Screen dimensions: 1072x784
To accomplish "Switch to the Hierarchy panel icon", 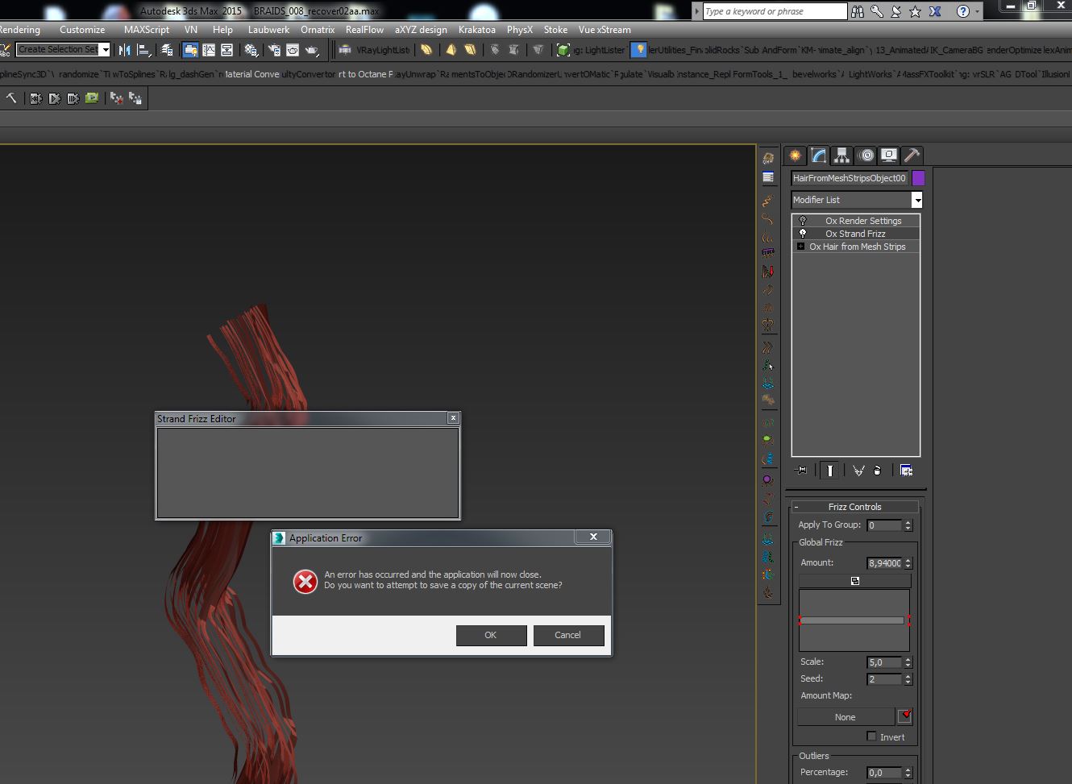I will pyautogui.click(x=841, y=156).
